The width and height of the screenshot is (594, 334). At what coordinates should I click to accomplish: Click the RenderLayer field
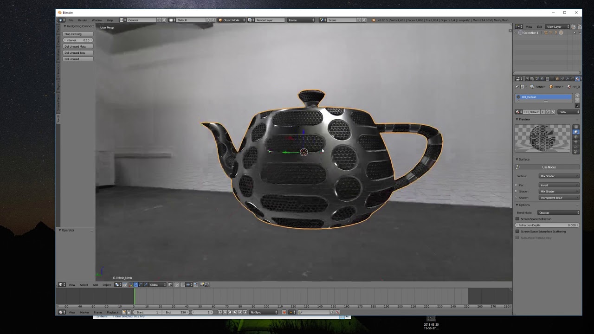(270, 20)
